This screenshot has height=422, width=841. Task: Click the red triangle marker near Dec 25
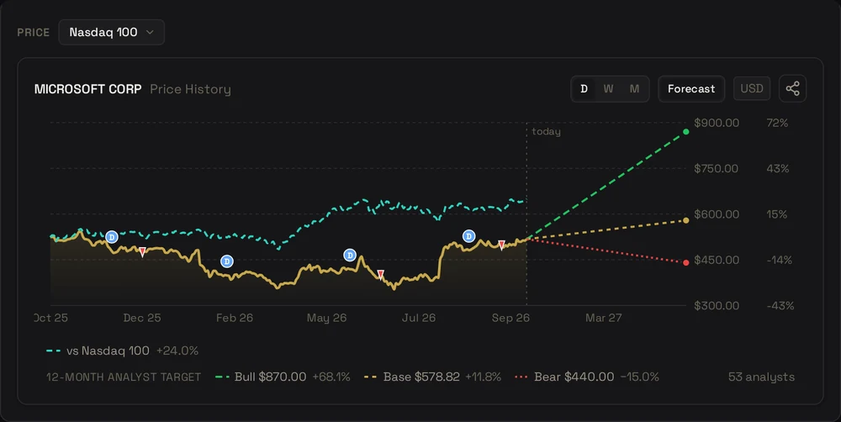coord(142,251)
